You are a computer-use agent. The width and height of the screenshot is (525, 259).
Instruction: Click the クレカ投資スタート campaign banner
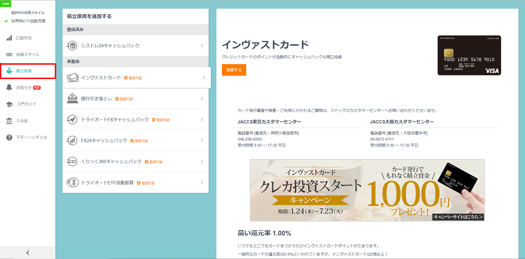(x=367, y=190)
